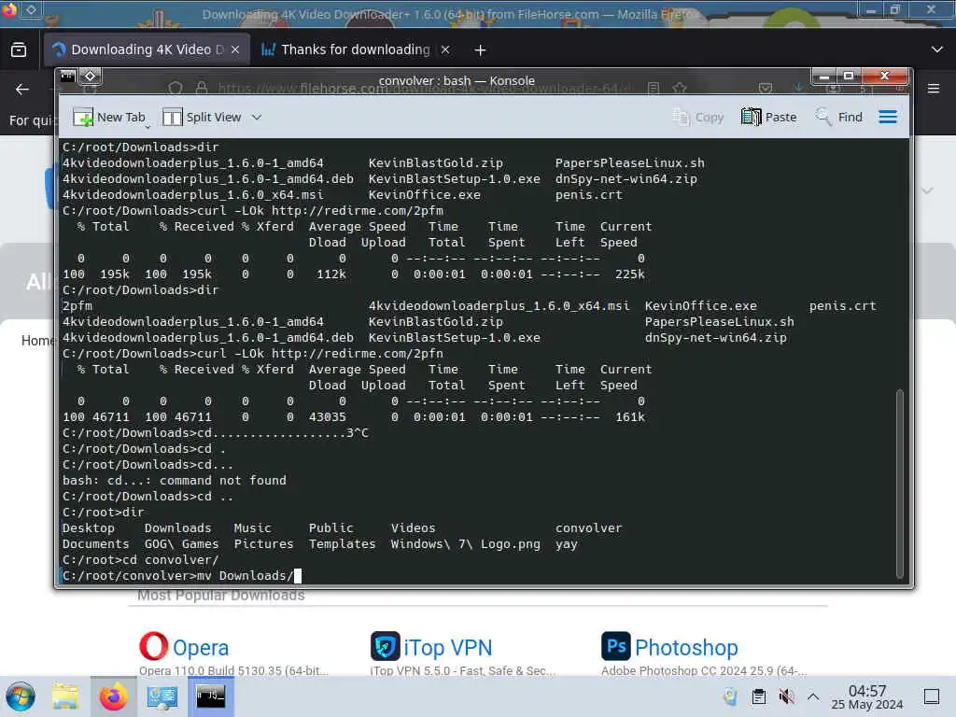Click the iTop VPN logo icon

point(386,646)
